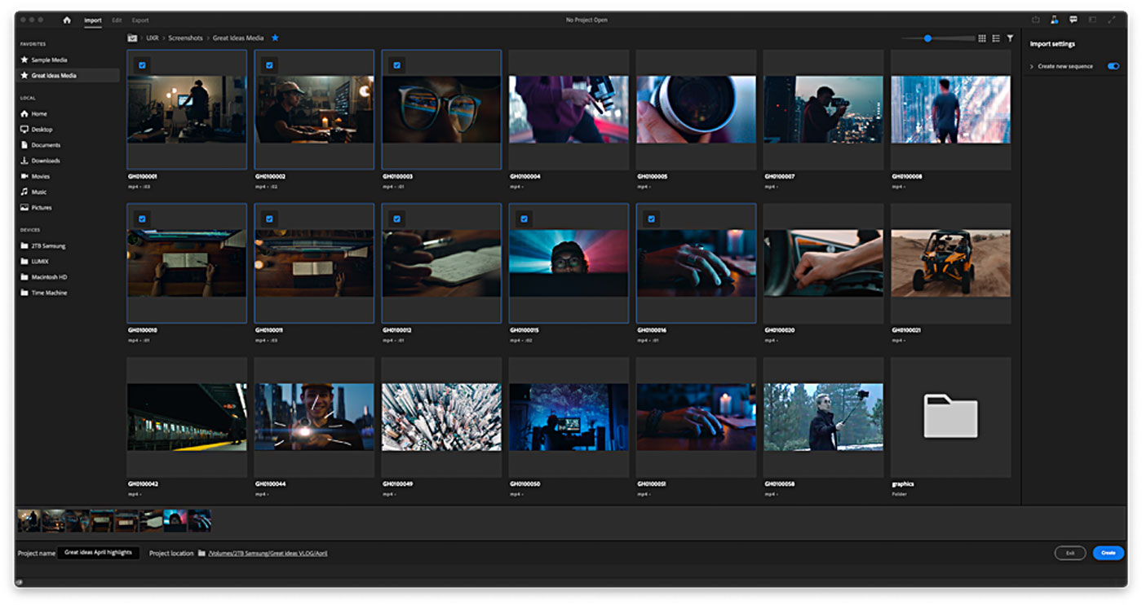
Task: Open the feedback speech bubble icon
Action: click(x=1073, y=20)
